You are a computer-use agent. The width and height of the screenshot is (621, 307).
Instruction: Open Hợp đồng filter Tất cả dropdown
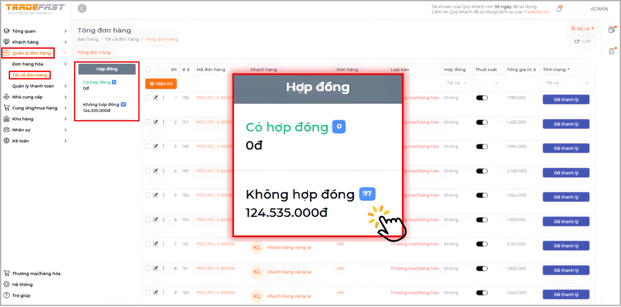click(x=456, y=83)
